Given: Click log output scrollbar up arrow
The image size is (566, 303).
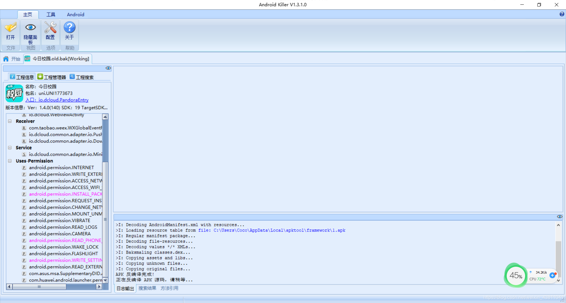Looking at the screenshot, I should pyautogui.click(x=558, y=225).
